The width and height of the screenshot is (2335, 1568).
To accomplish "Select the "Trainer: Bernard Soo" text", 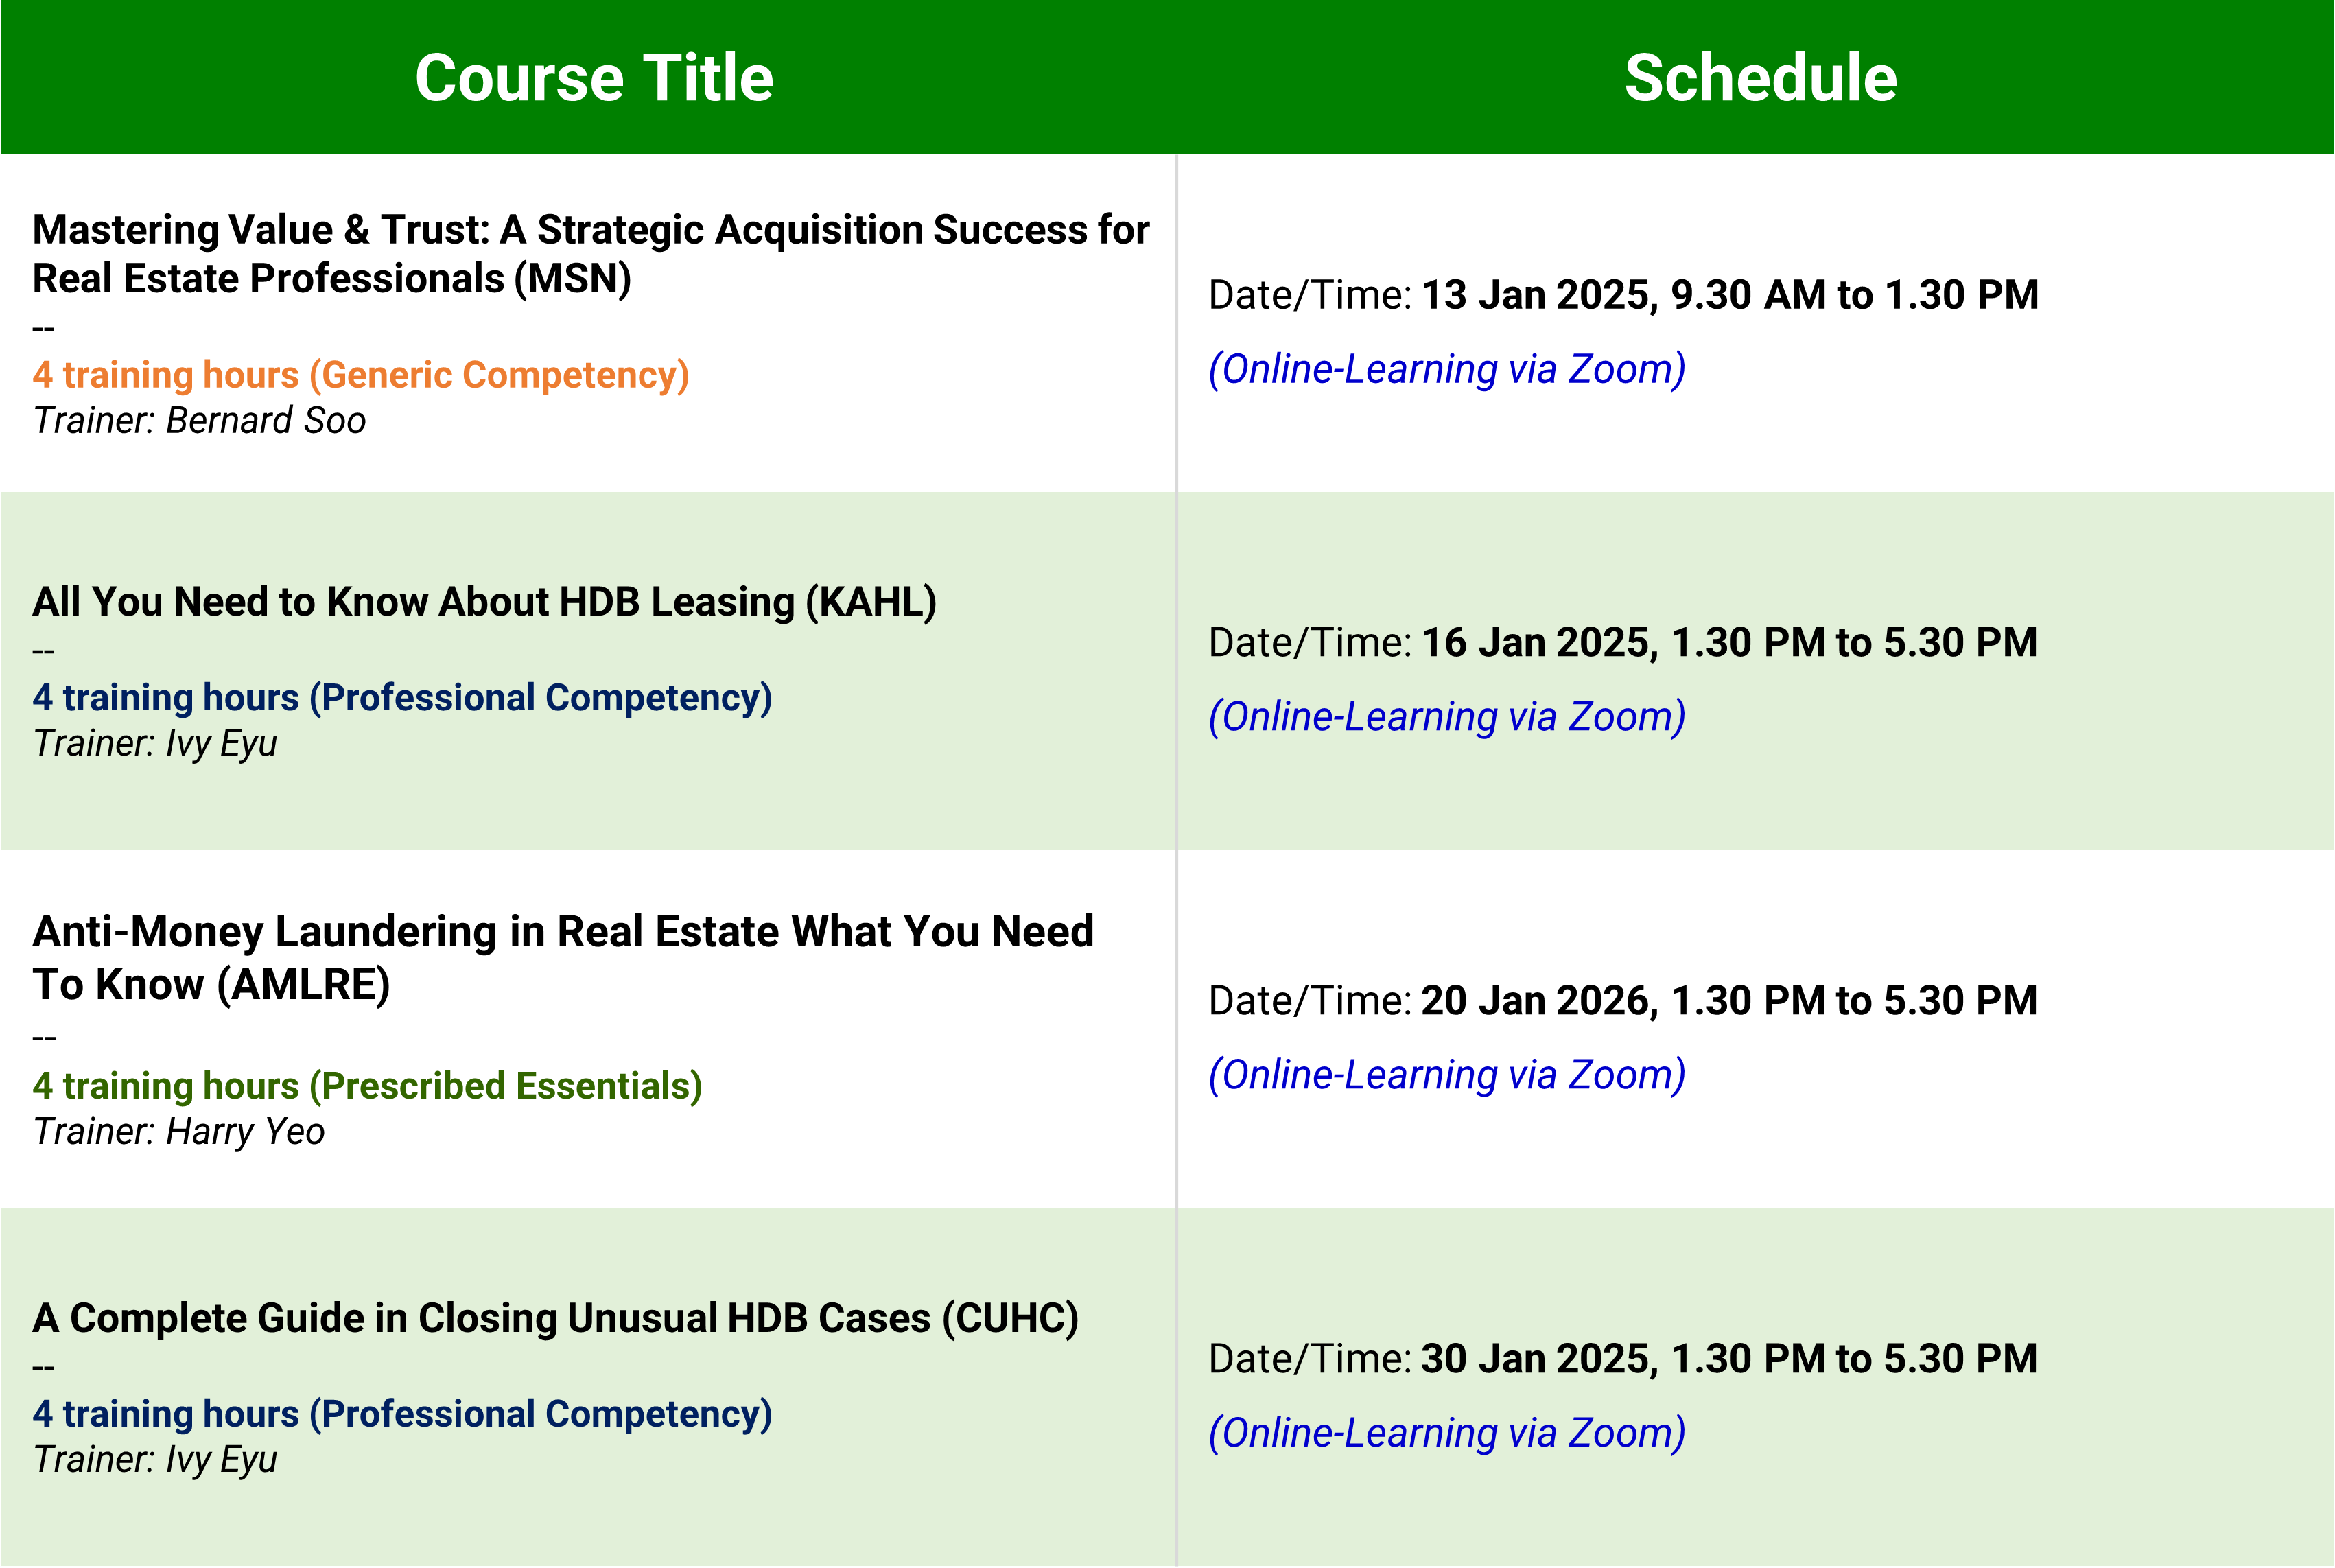I will [x=200, y=421].
